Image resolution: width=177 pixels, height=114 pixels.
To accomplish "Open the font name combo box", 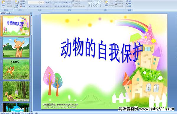I will tap(34, 2).
